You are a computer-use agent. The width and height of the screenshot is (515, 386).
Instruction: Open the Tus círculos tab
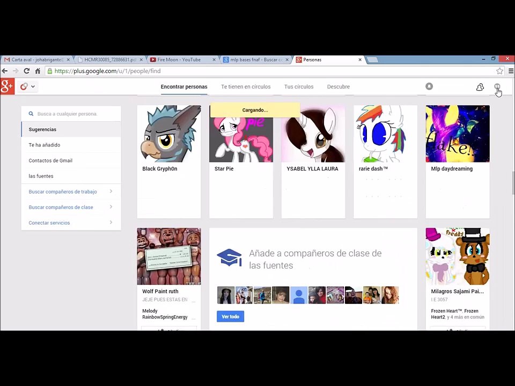click(299, 87)
